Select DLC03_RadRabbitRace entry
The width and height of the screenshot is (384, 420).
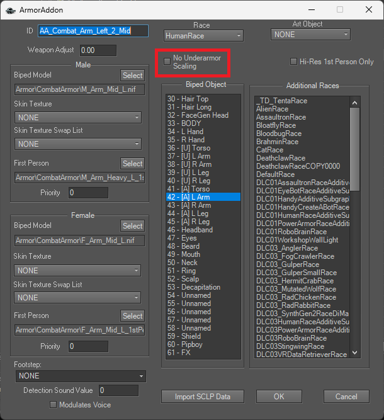[x=302, y=305]
